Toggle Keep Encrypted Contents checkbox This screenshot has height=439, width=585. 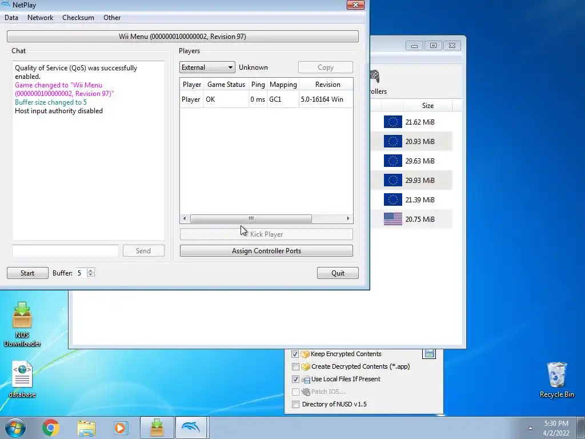pyautogui.click(x=295, y=354)
